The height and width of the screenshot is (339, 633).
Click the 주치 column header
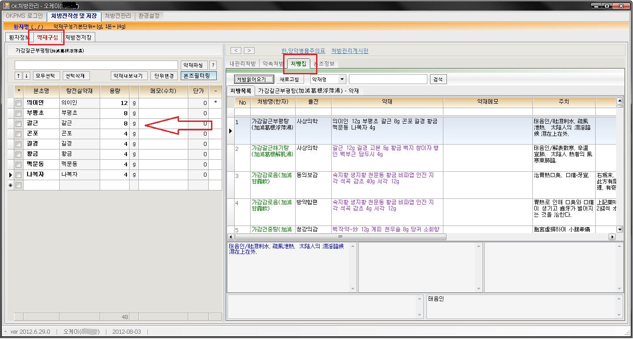pos(564,102)
